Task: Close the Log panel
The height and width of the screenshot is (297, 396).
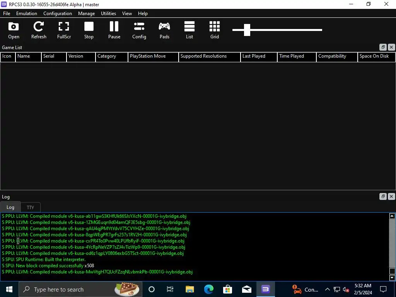Action: [x=391, y=196]
